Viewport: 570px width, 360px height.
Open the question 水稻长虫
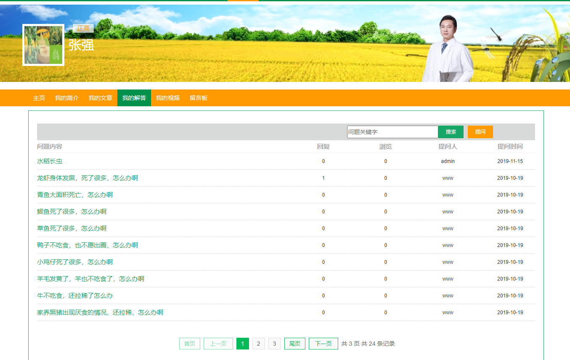pos(50,161)
